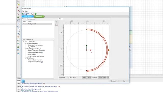Screen dimensions: 163x92
Task: Click the teal box icon in the sidebar
Action: 18,43
